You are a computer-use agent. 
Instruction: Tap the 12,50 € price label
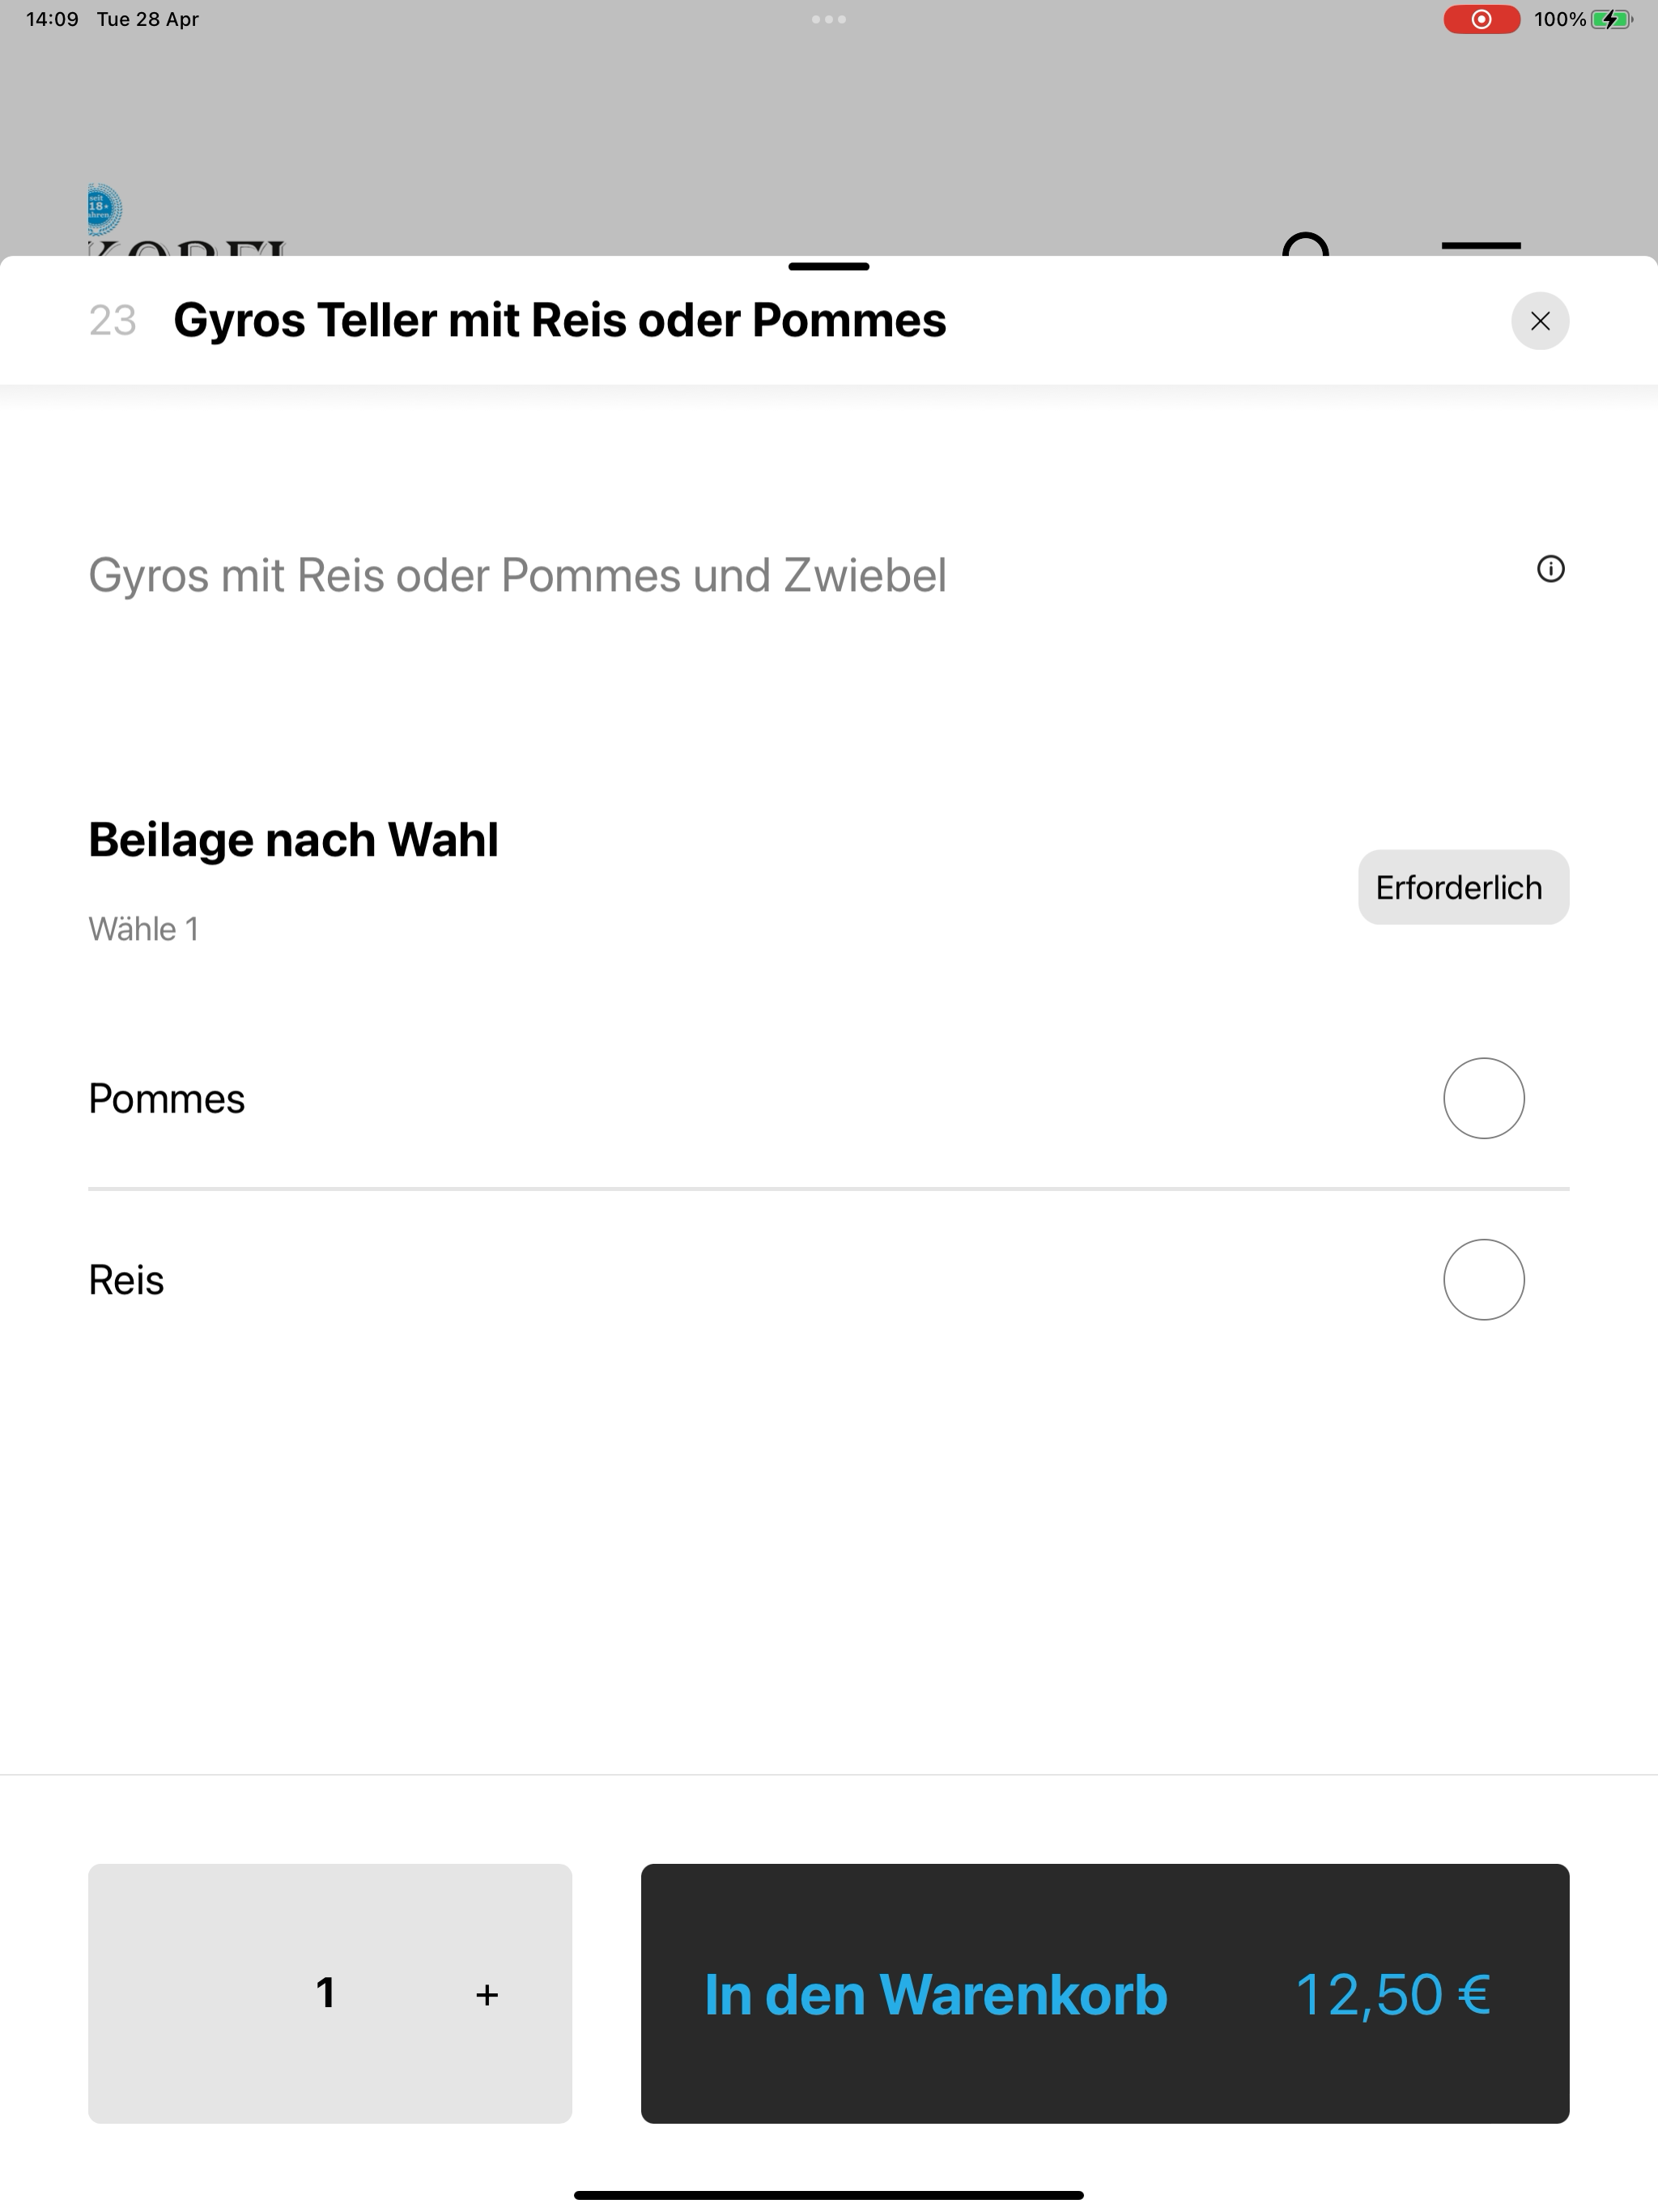pos(1392,1995)
